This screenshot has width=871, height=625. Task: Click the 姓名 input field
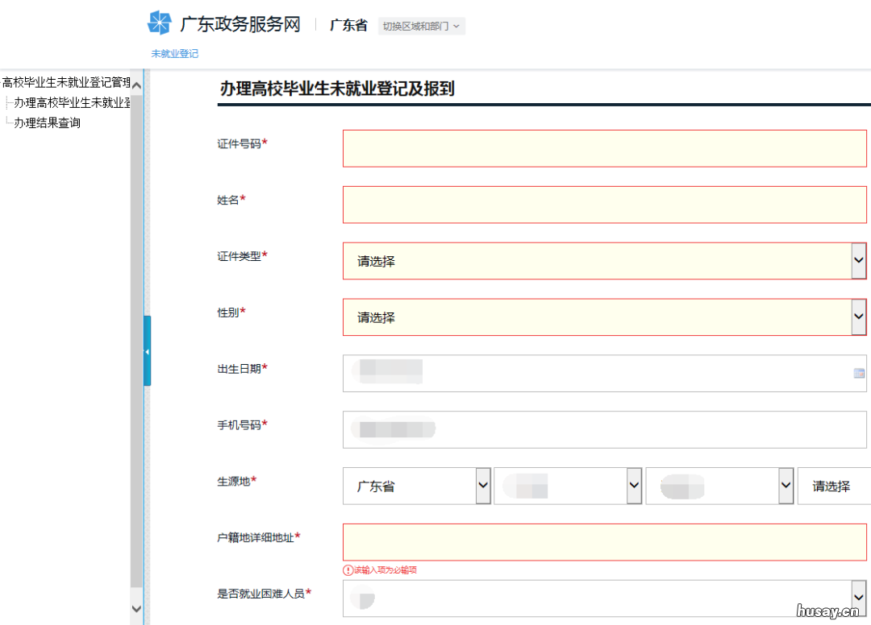point(605,205)
